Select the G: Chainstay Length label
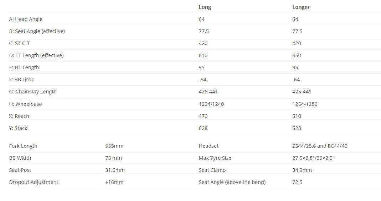The width and height of the screenshot is (381, 201). 33,92
